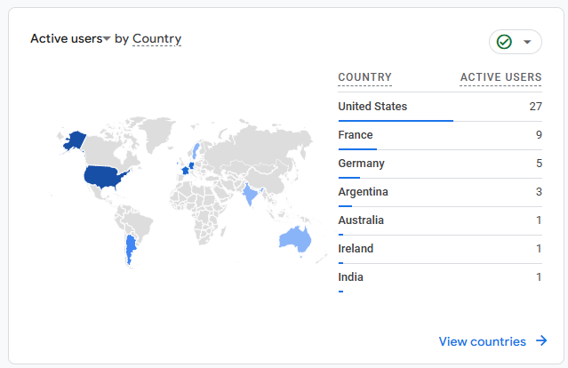Viewport: 568px width, 368px height.
Task: Select the United States row
Action: pos(439,107)
